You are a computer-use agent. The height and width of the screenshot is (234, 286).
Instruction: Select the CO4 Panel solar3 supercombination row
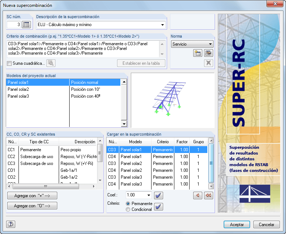tap(157, 184)
